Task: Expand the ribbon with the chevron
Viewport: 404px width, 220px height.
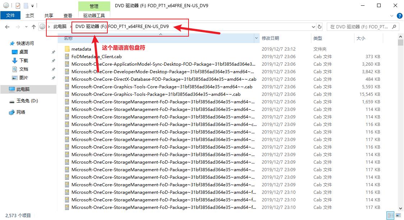Action: pyautogui.click(x=392, y=16)
